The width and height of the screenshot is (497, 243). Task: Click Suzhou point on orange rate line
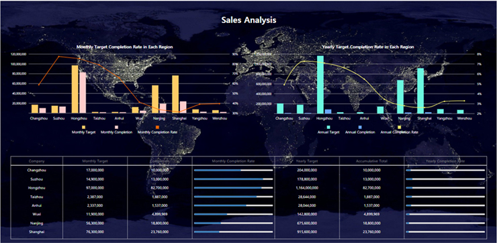59,56
